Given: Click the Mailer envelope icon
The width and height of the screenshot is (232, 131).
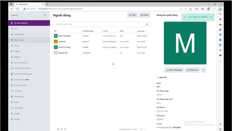Looking at the screenshot, I should [x=12, y=102].
